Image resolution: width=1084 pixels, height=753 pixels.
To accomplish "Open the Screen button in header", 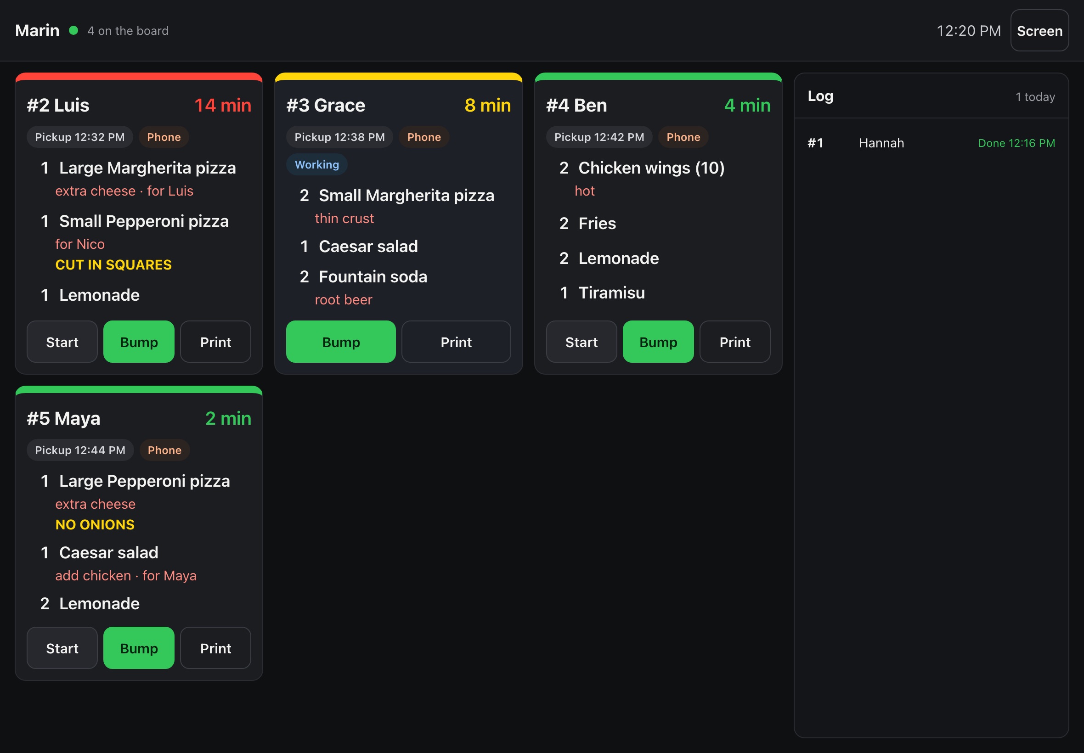I will [1039, 31].
